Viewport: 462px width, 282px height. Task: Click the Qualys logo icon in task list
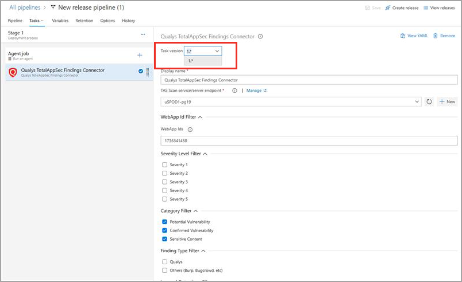coord(13,72)
